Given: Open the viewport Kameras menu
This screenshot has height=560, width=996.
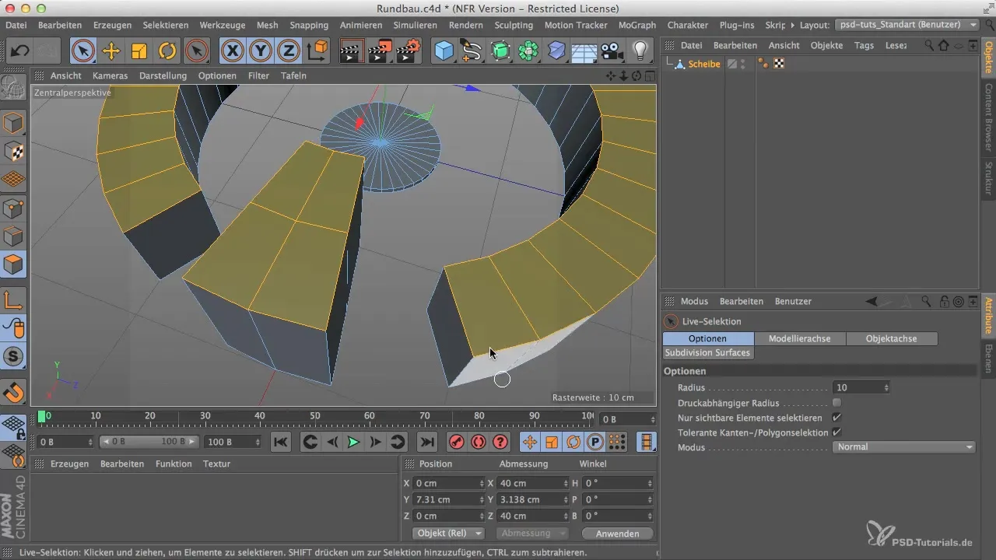Looking at the screenshot, I should click(110, 75).
